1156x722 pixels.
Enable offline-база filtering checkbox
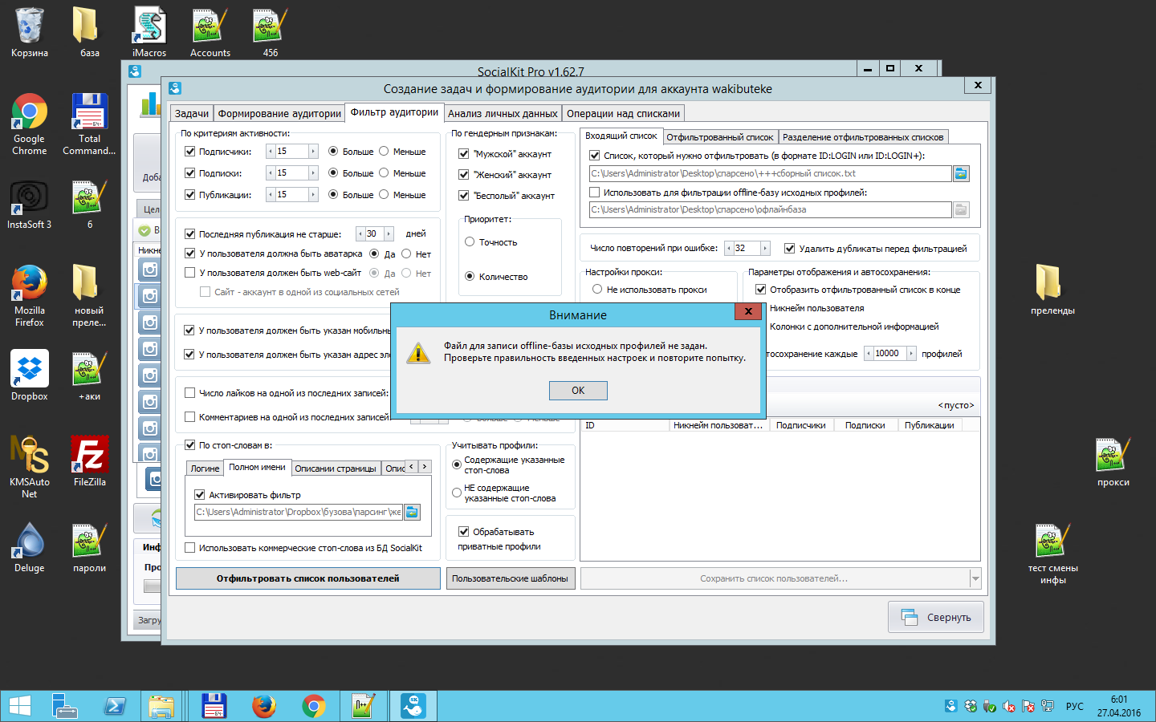pos(595,193)
